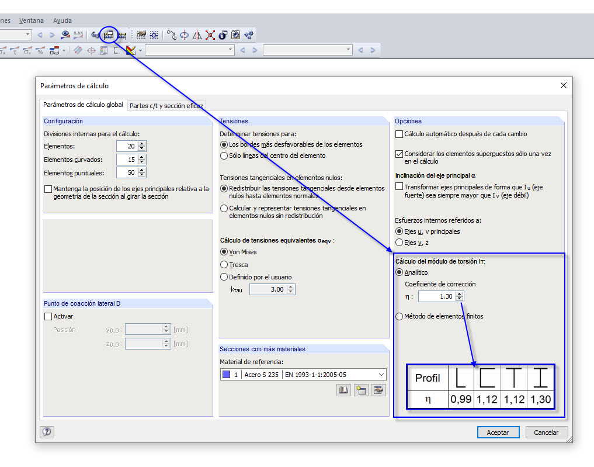This screenshot has width=594, height=467.
Task: Select Calcular y representar tensiones sin redistribución
Action: 224,208
